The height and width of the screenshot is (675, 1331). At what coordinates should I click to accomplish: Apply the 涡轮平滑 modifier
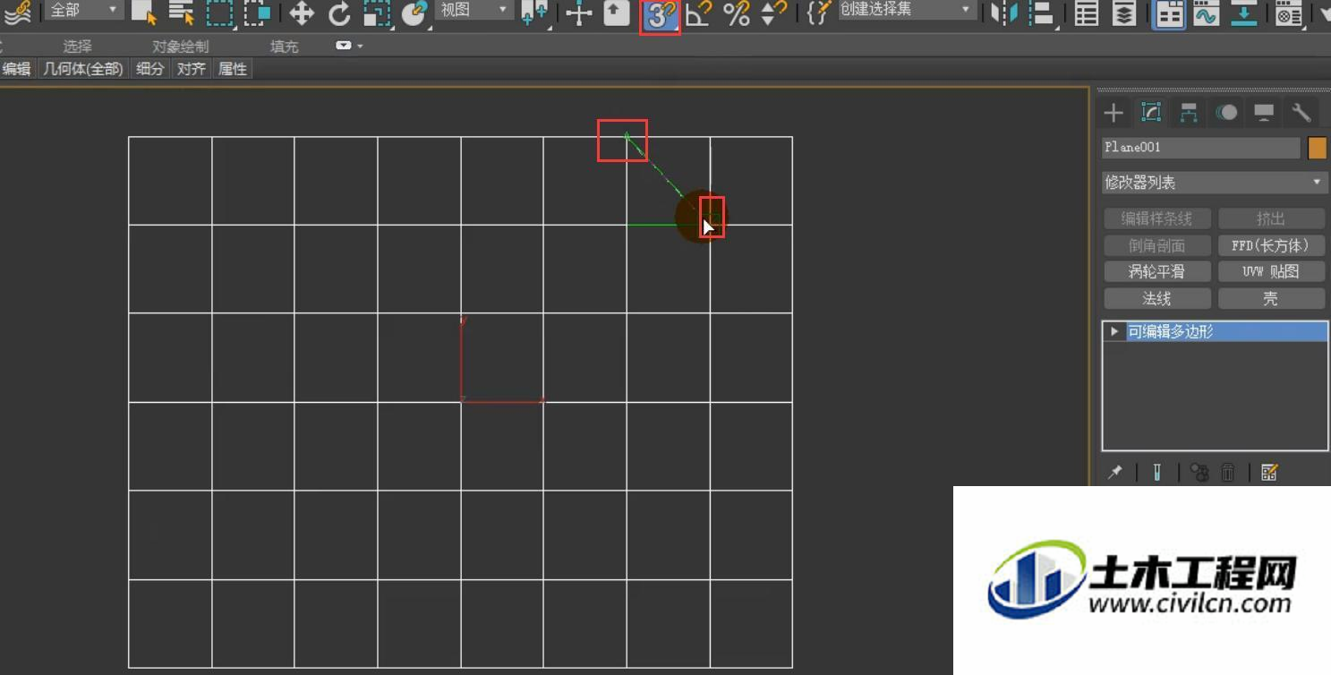pos(1157,271)
